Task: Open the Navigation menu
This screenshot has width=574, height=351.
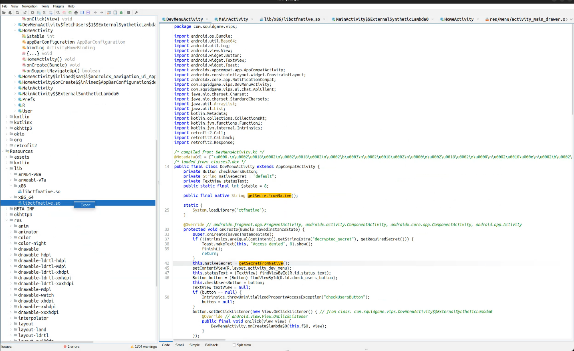Action: pyautogui.click(x=29, y=6)
